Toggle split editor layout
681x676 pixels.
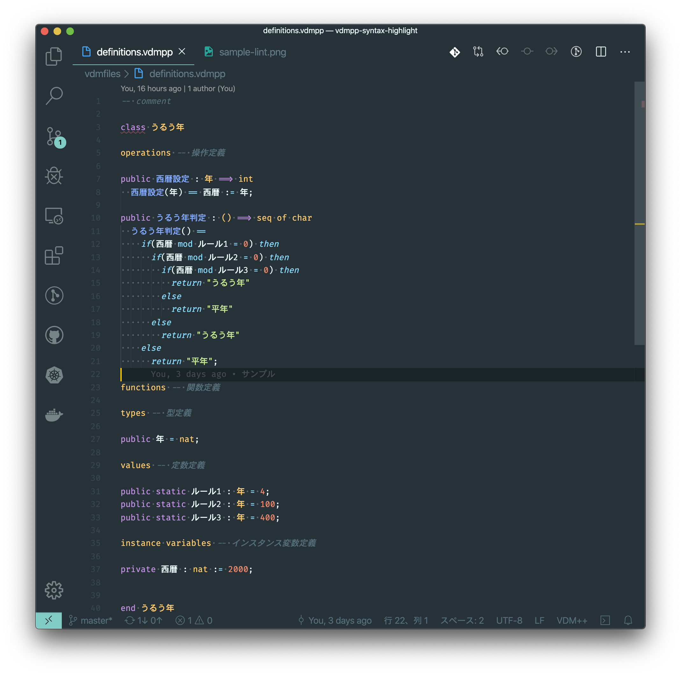601,52
